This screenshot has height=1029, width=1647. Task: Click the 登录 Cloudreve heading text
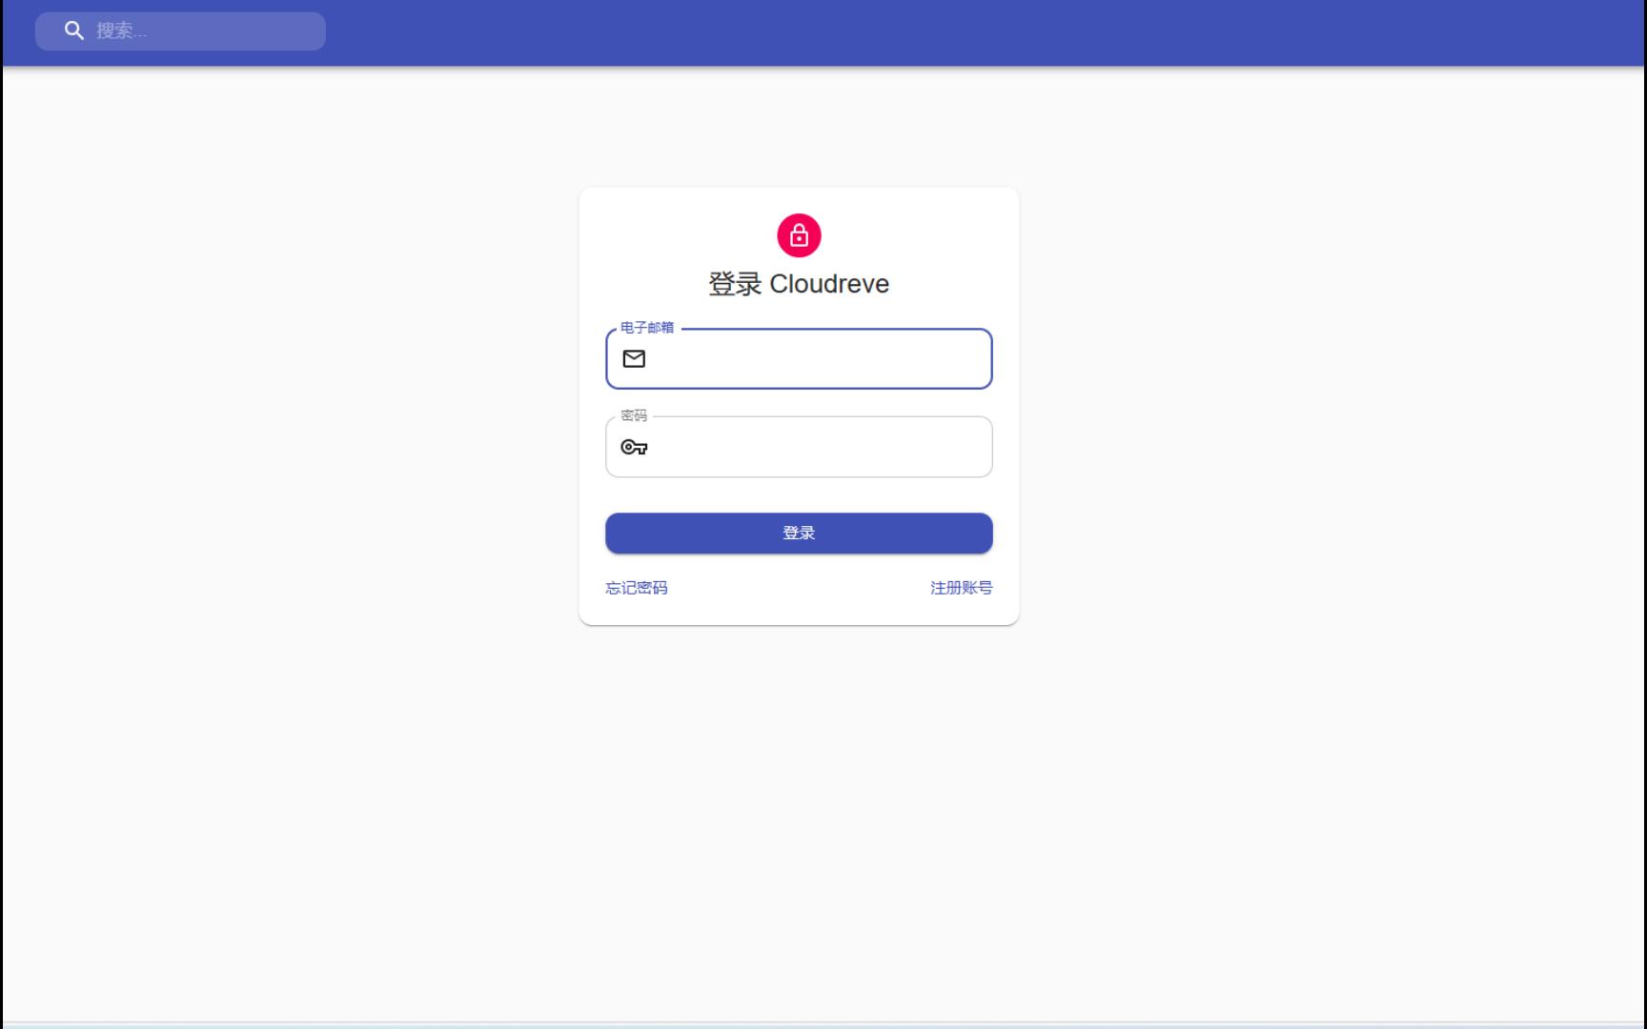coord(799,284)
